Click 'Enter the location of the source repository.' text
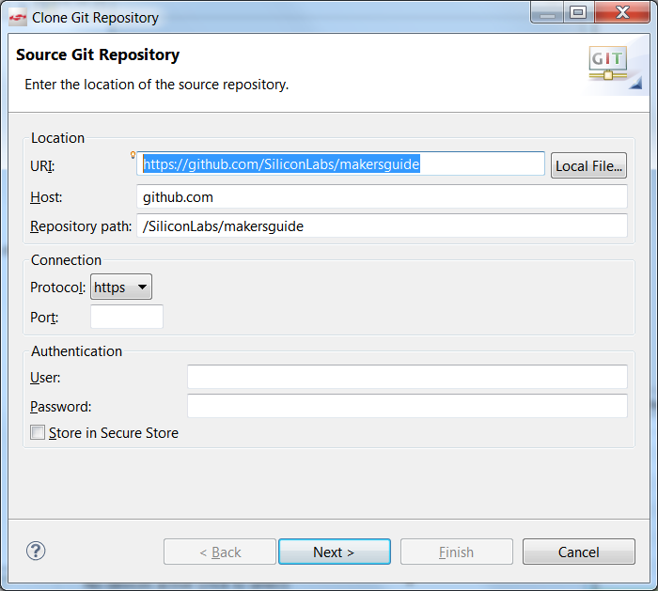 point(157,85)
